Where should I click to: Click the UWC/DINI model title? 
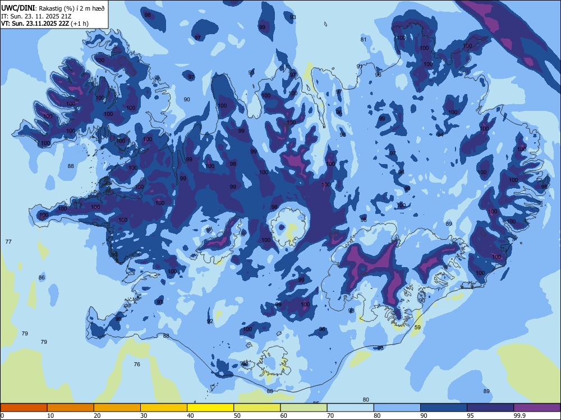click(x=18, y=8)
